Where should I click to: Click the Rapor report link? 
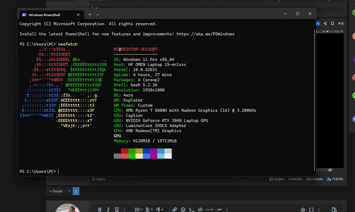(x=98, y=179)
